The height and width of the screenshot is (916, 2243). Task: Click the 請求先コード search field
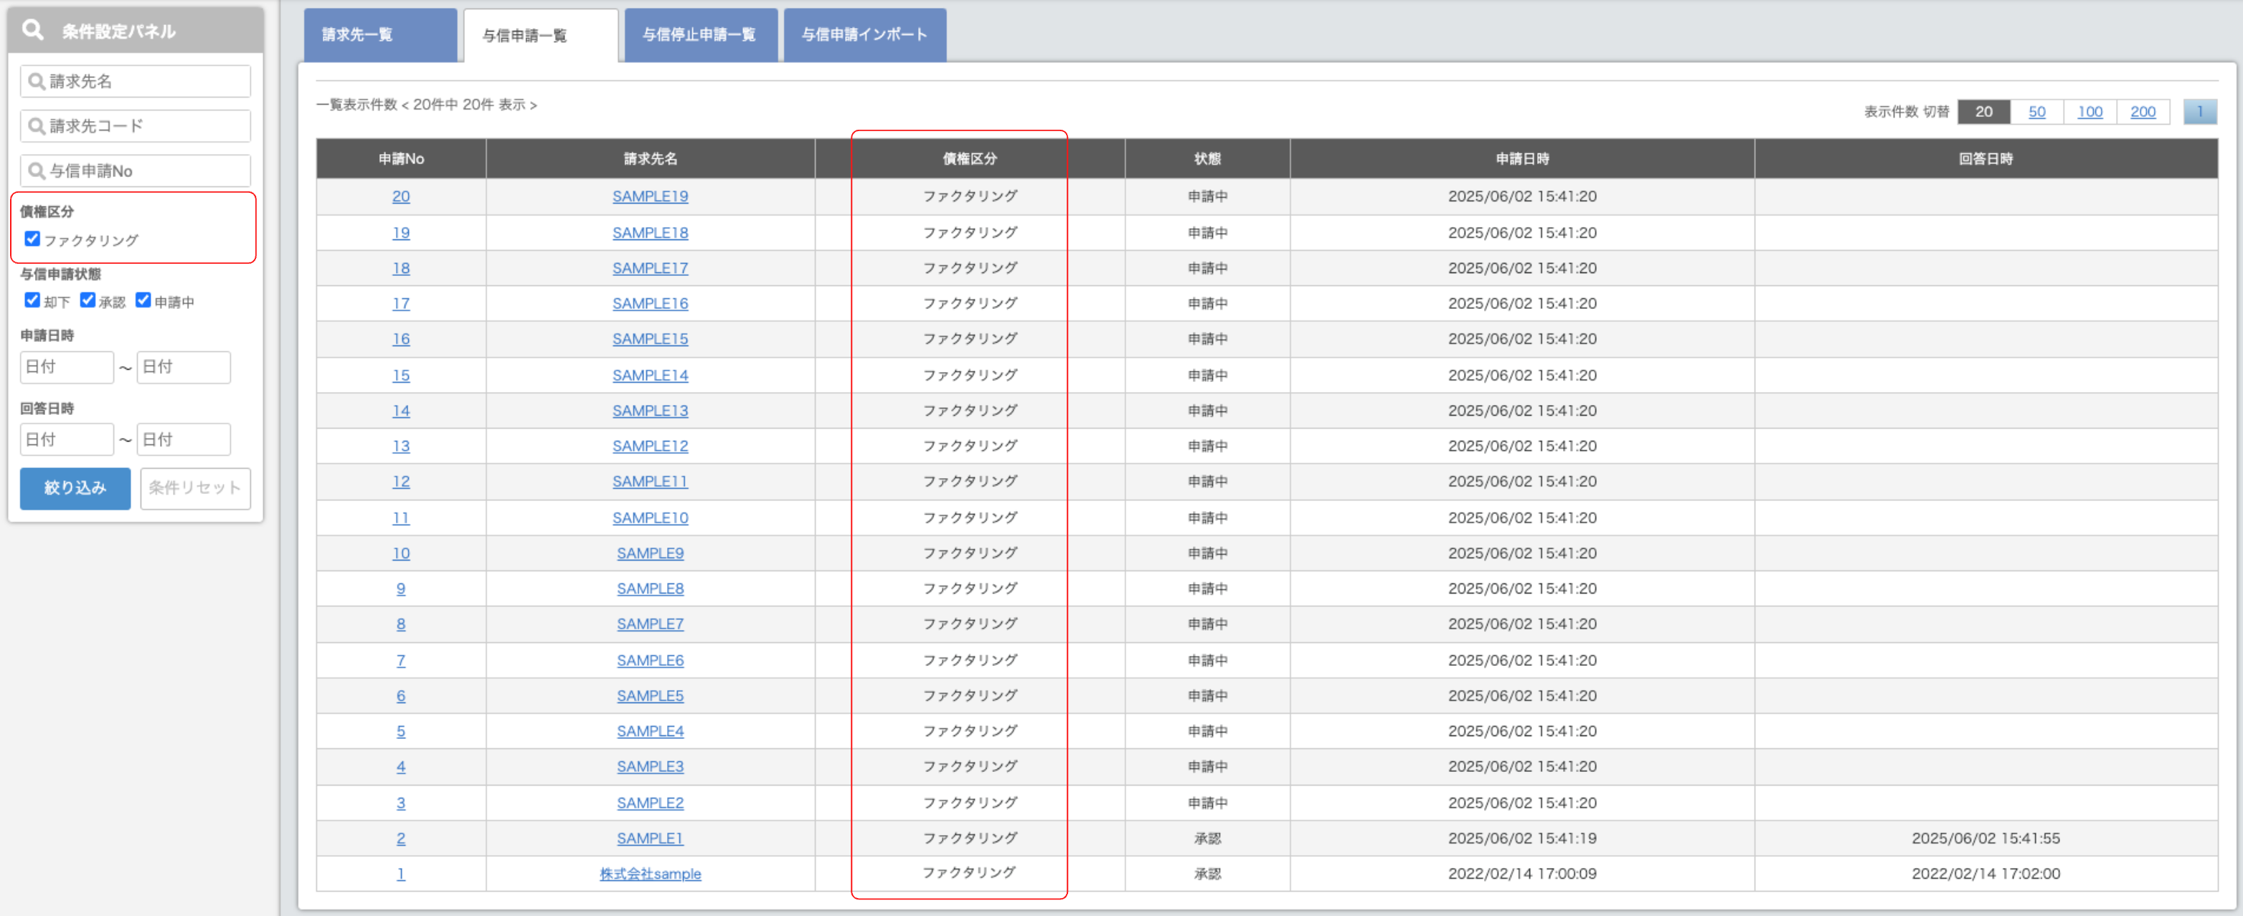tap(135, 126)
